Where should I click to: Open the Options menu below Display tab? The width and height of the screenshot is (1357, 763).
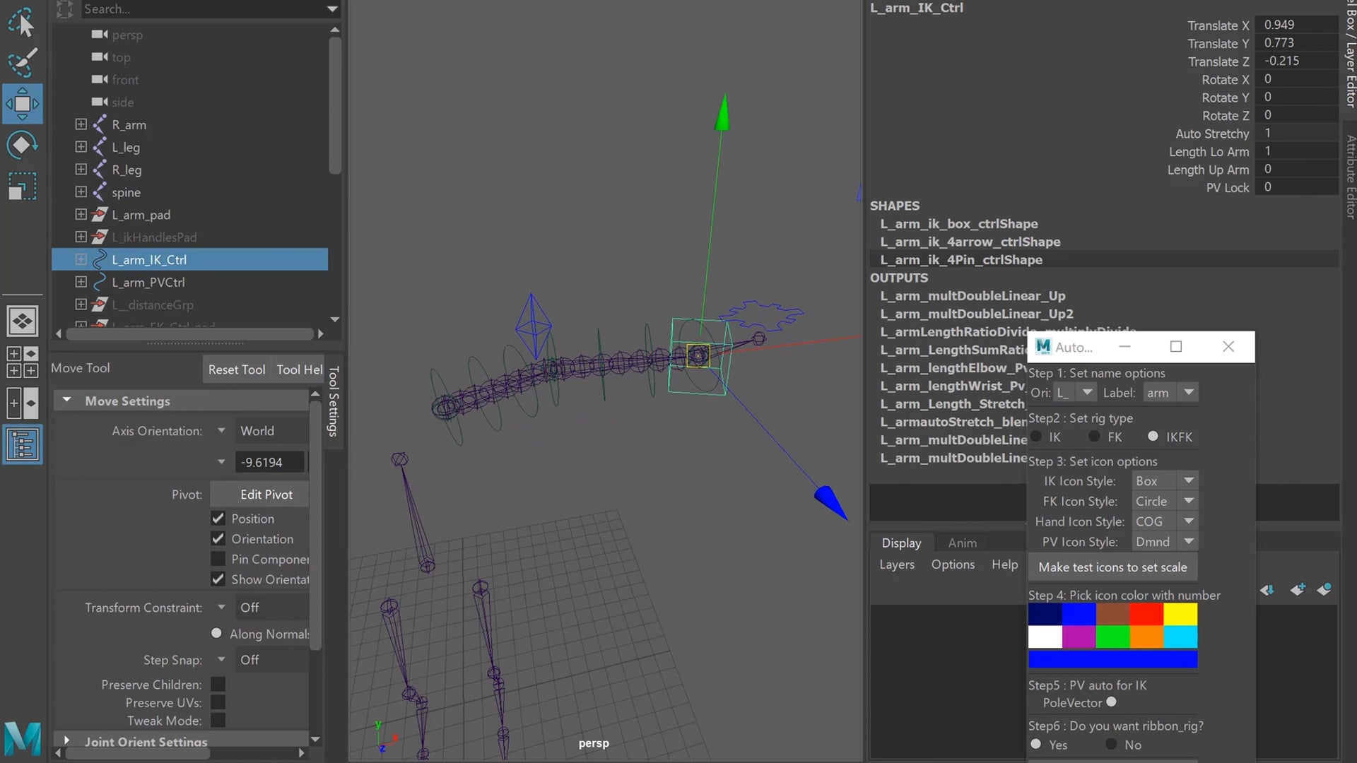[952, 564]
